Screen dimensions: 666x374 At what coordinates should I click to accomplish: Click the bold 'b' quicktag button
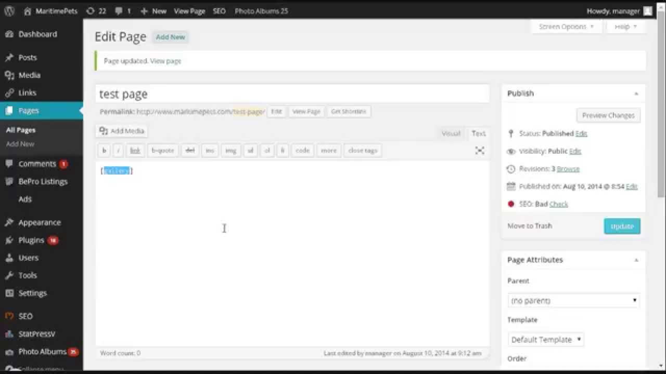[104, 151]
